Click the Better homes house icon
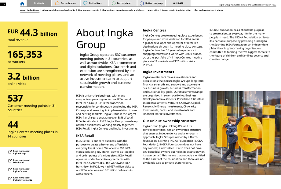 (57, 3)
